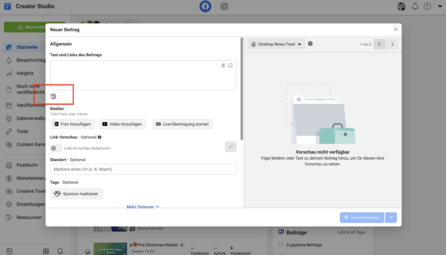Click the table grid icon at sidebar bottom
Viewport: 446px width, 255px height.
coord(46,251)
